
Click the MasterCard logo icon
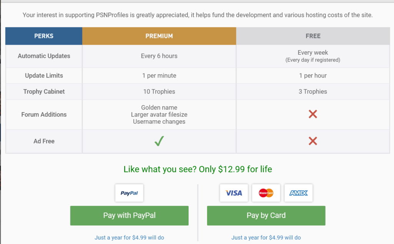pyautogui.click(x=266, y=193)
